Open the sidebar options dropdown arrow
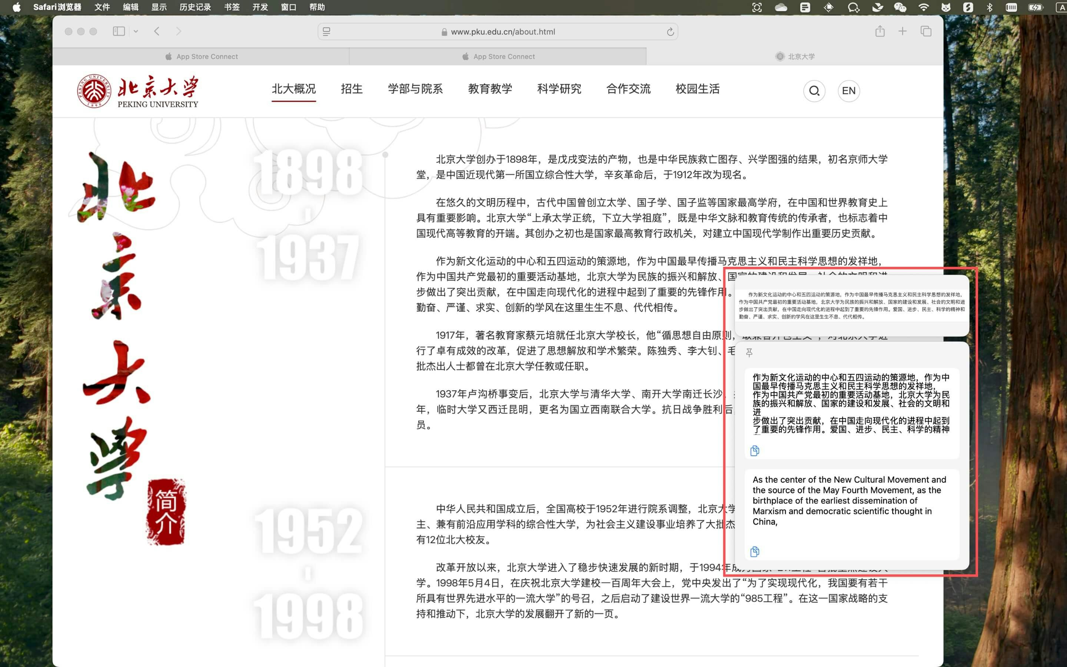This screenshot has height=667, width=1067. pyautogui.click(x=136, y=31)
